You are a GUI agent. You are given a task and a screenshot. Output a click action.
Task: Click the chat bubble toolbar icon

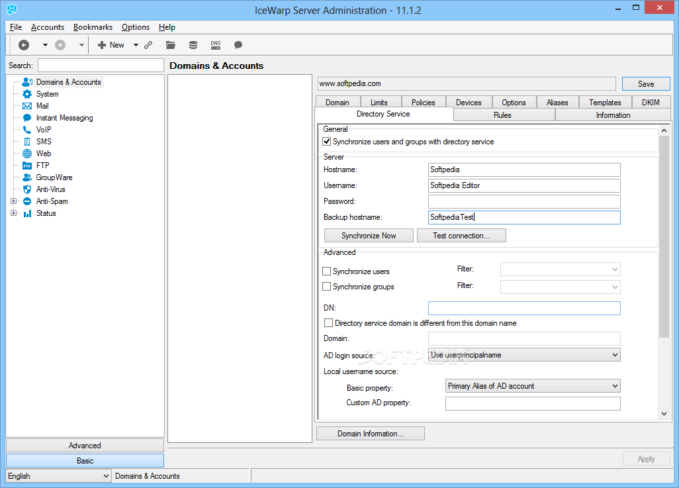pyautogui.click(x=238, y=44)
